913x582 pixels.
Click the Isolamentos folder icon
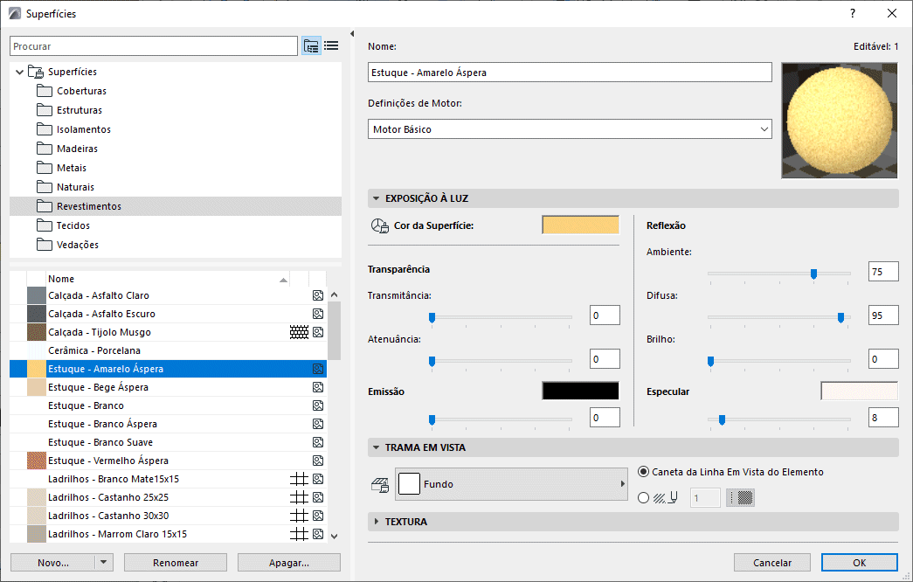coord(45,129)
